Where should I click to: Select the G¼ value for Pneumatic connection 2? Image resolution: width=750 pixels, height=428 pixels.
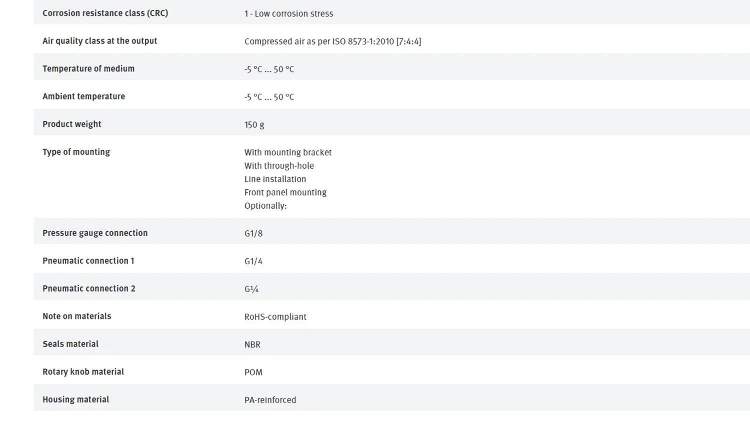pos(251,289)
